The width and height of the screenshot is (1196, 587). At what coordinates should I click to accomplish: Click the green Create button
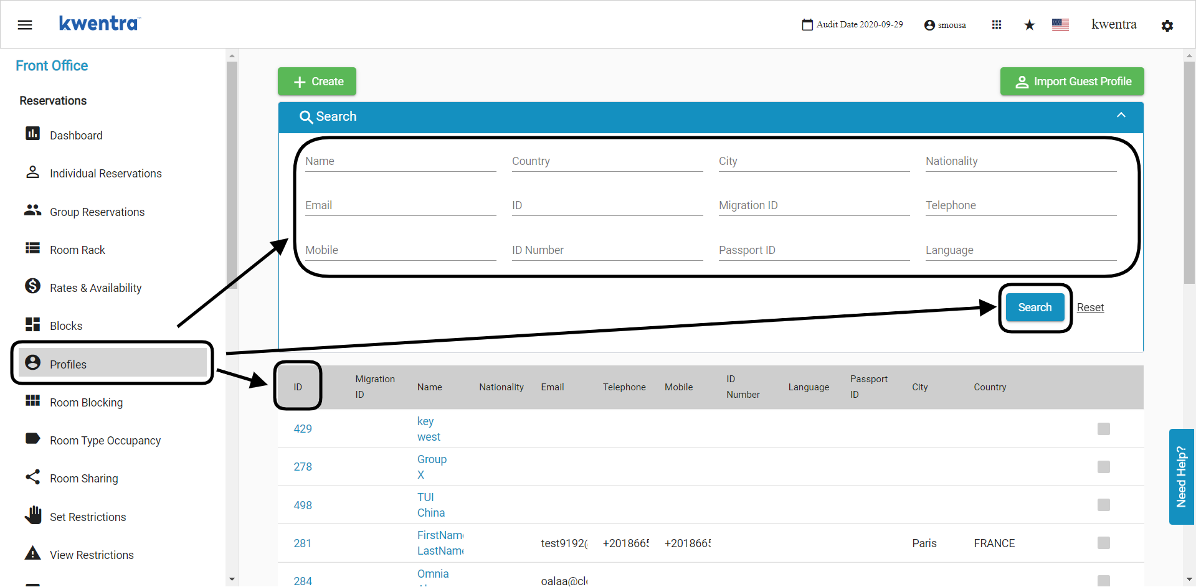tap(317, 82)
